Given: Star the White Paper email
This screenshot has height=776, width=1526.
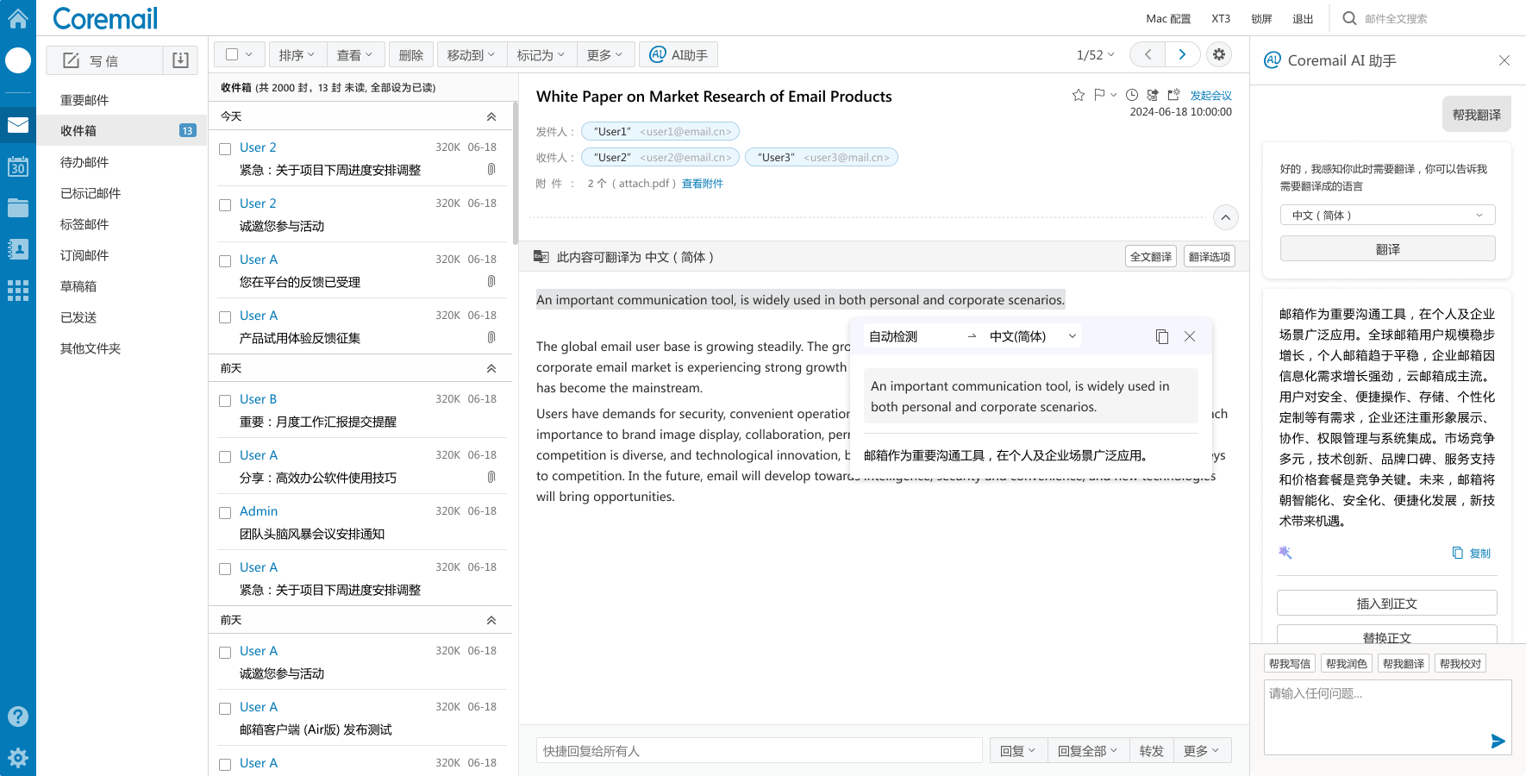Looking at the screenshot, I should [1078, 95].
